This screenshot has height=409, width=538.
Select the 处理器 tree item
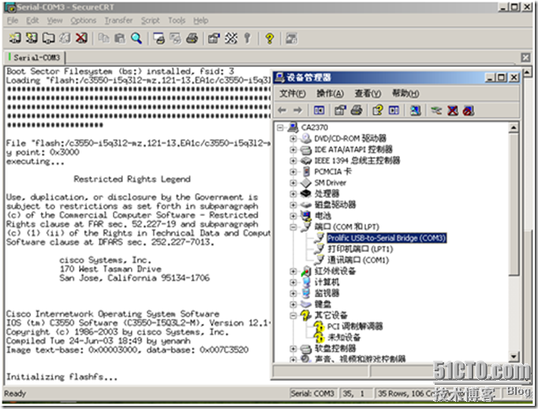[327, 194]
